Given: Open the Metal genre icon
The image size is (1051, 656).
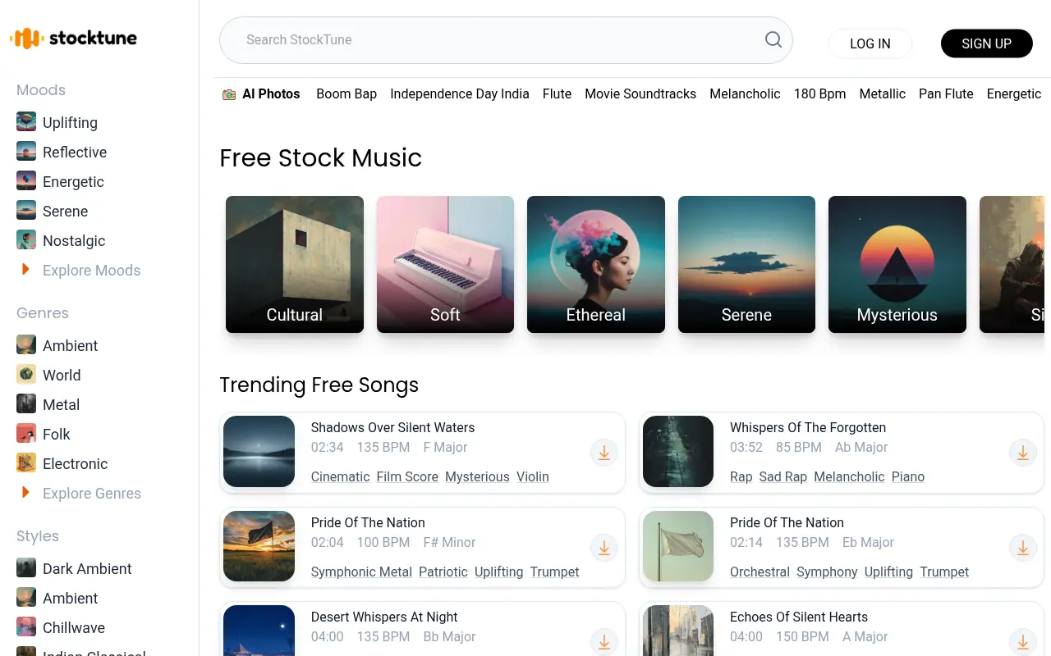Looking at the screenshot, I should [25, 404].
